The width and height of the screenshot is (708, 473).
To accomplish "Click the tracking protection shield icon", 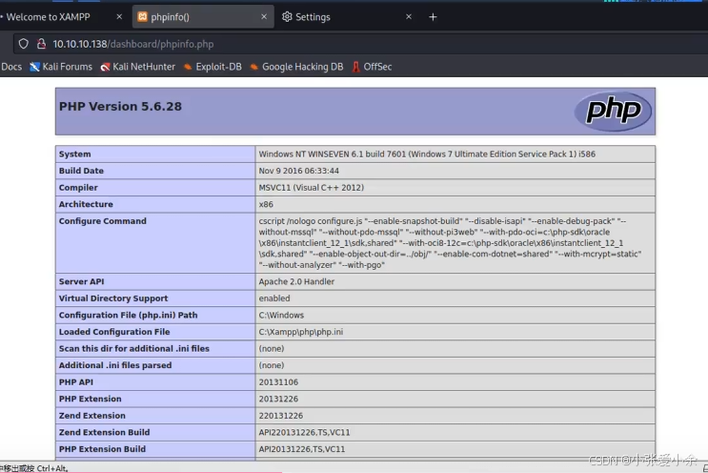I will click(23, 44).
